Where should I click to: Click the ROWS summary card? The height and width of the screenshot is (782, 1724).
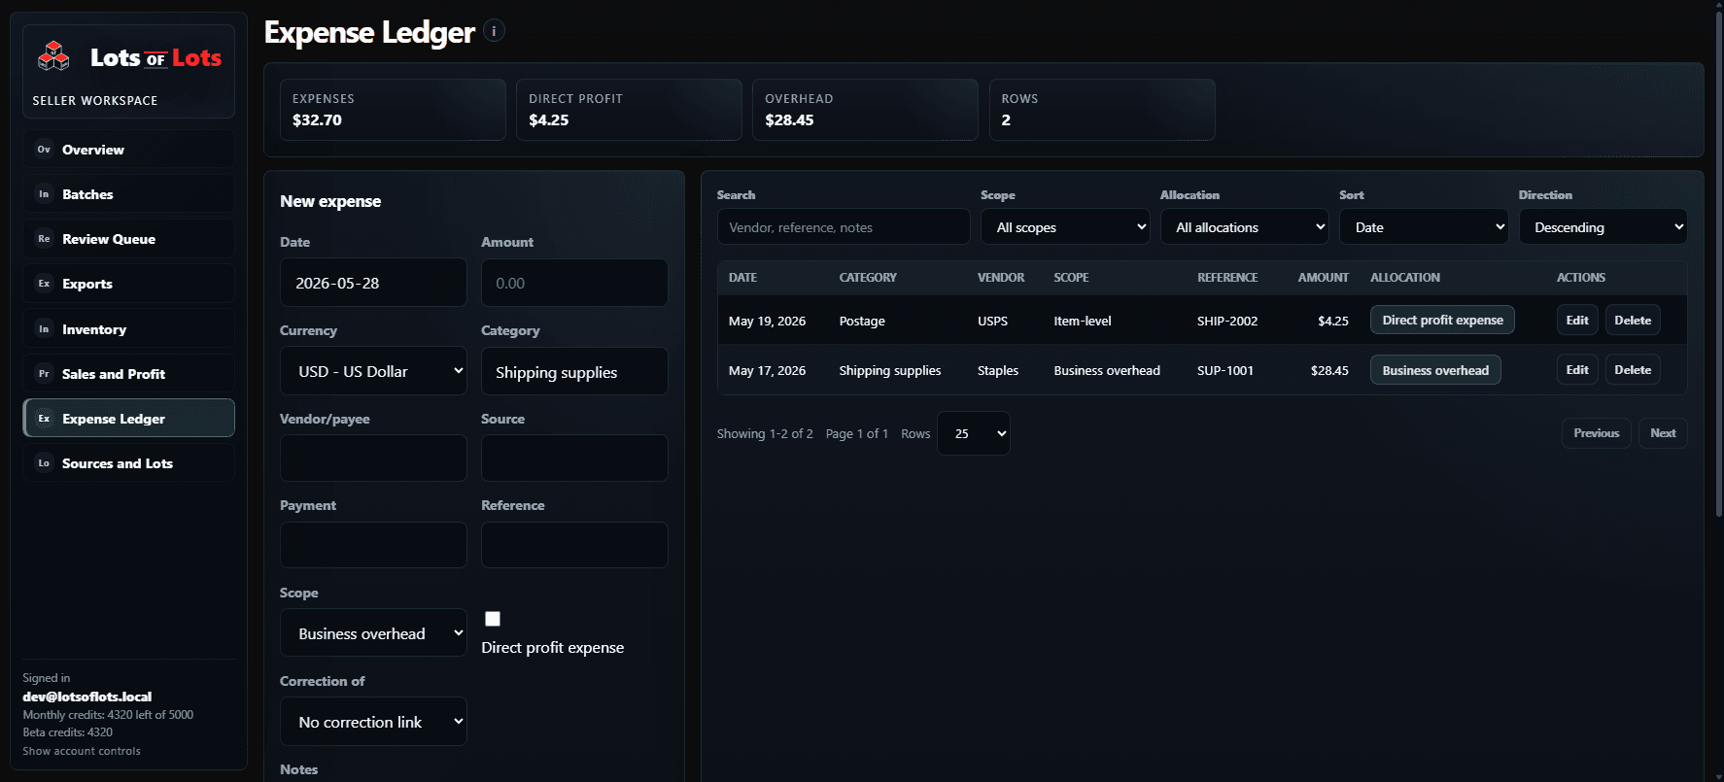coord(1102,110)
